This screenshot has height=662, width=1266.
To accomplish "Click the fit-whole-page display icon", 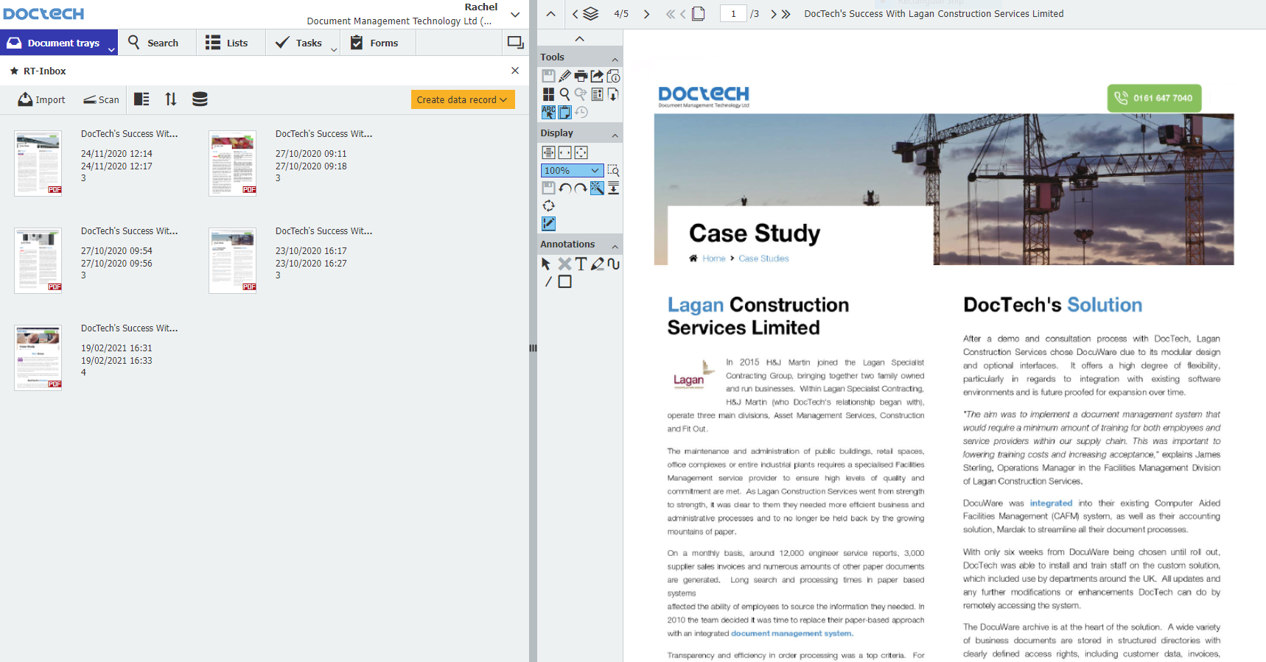I will pos(581,152).
